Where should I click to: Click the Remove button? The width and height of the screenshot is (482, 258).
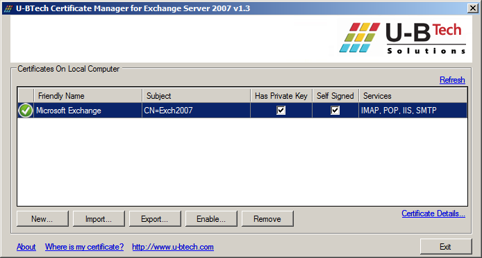coord(267,219)
